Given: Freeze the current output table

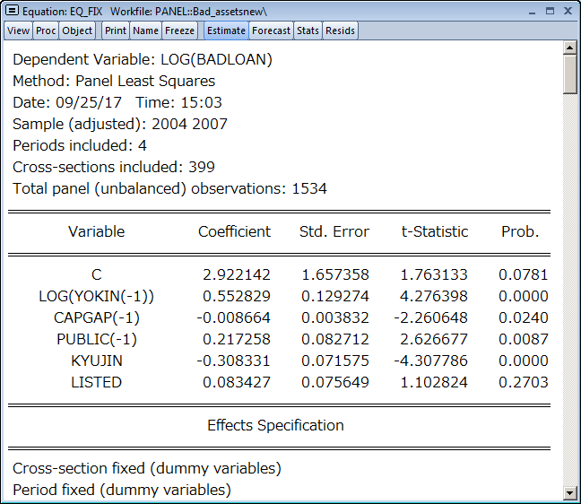Looking at the screenshot, I should pyautogui.click(x=179, y=30).
